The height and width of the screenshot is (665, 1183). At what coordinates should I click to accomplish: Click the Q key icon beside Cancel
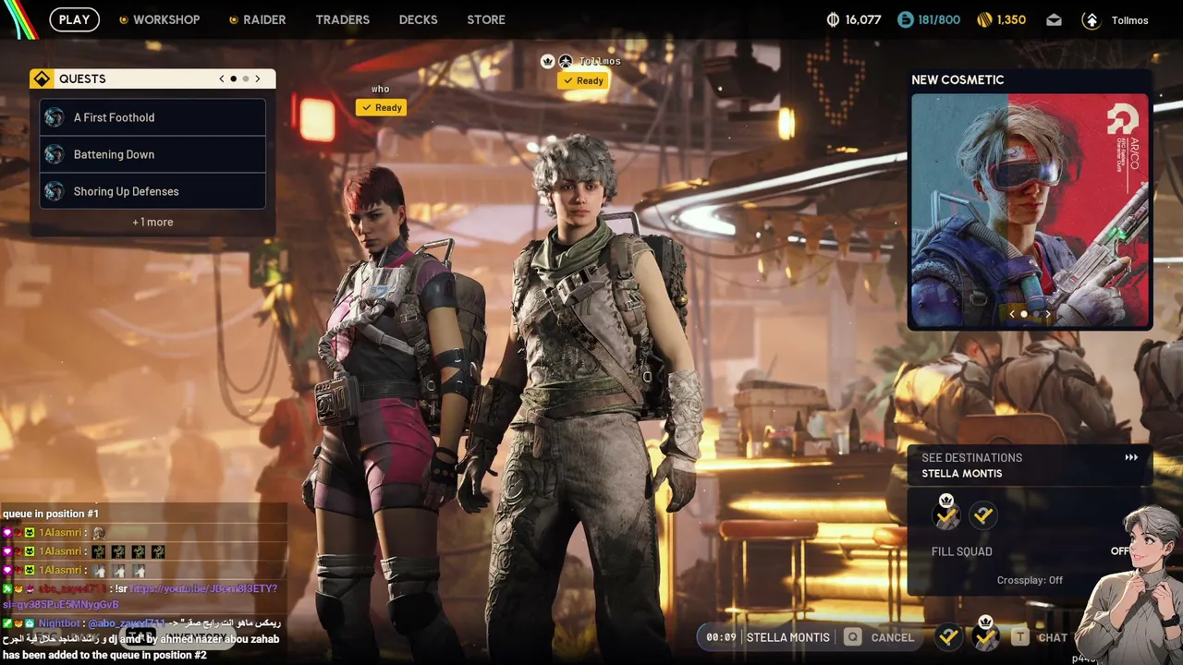tap(852, 637)
